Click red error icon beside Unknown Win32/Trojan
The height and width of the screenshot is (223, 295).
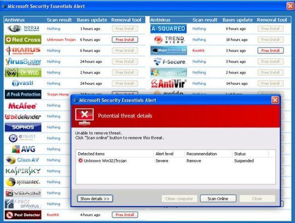point(80,160)
